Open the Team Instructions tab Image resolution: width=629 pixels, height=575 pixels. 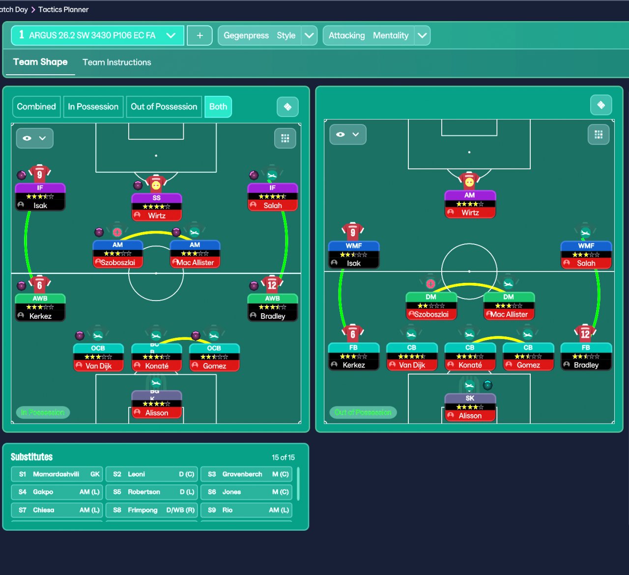point(117,62)
